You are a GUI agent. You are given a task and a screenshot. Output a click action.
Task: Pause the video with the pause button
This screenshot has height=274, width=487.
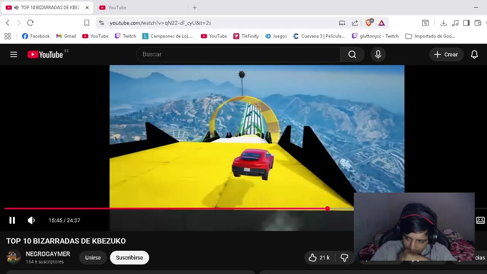pos(12,220)
